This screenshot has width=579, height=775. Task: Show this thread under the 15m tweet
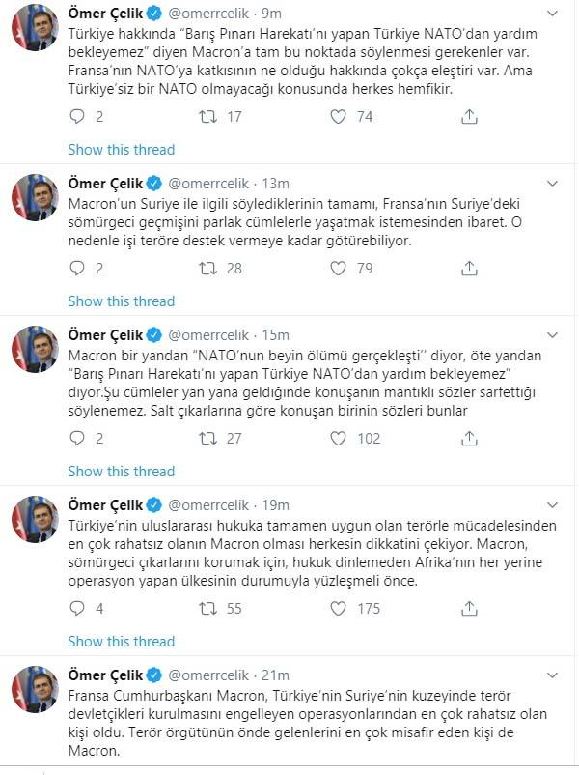pyautogui.click(x=122, y=472)
